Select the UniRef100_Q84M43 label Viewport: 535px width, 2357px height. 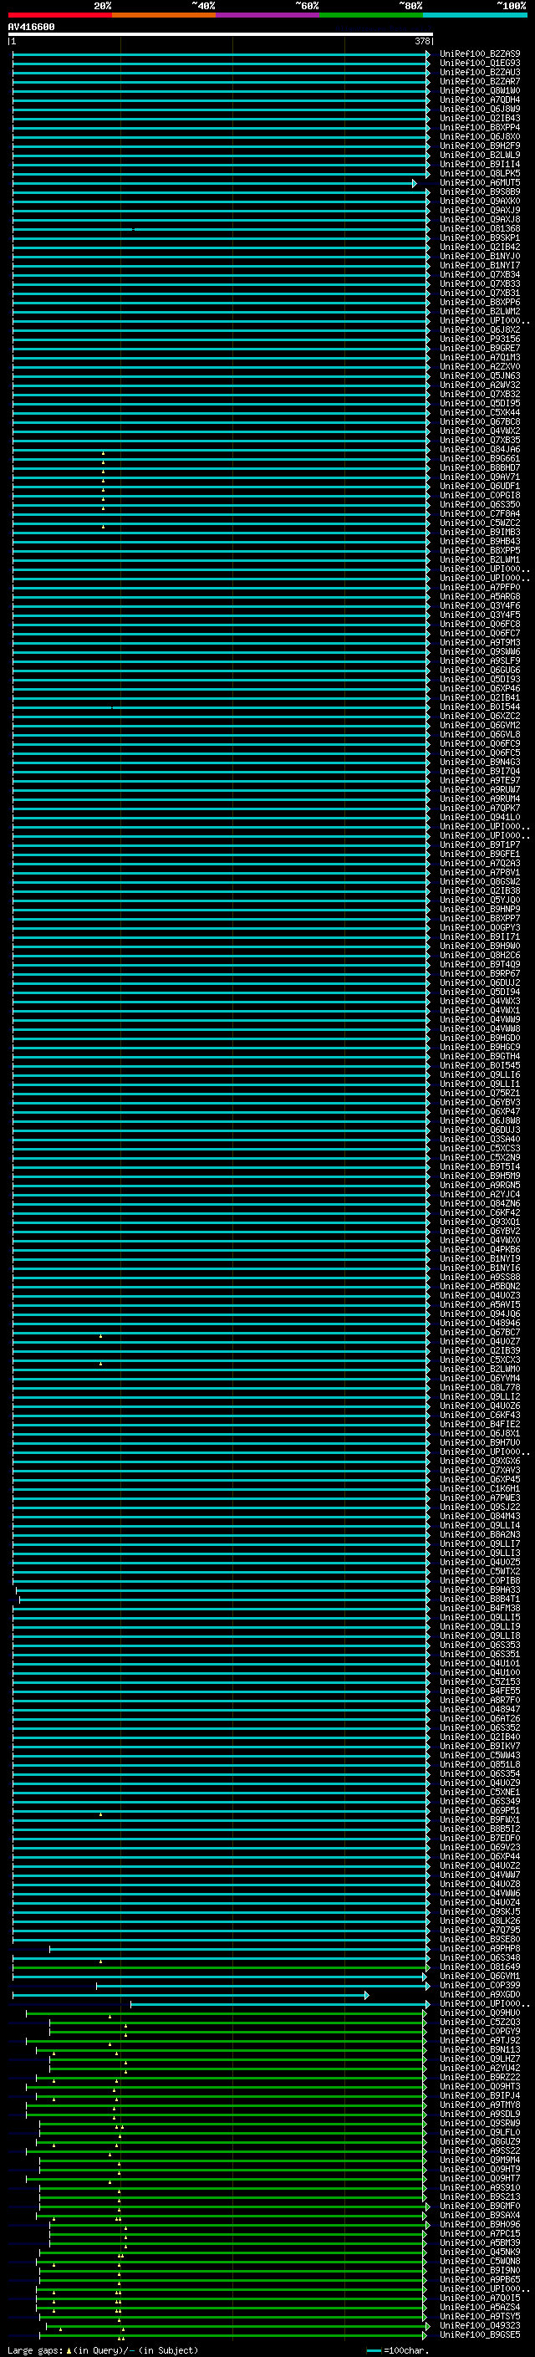[x=480, y=1515]
